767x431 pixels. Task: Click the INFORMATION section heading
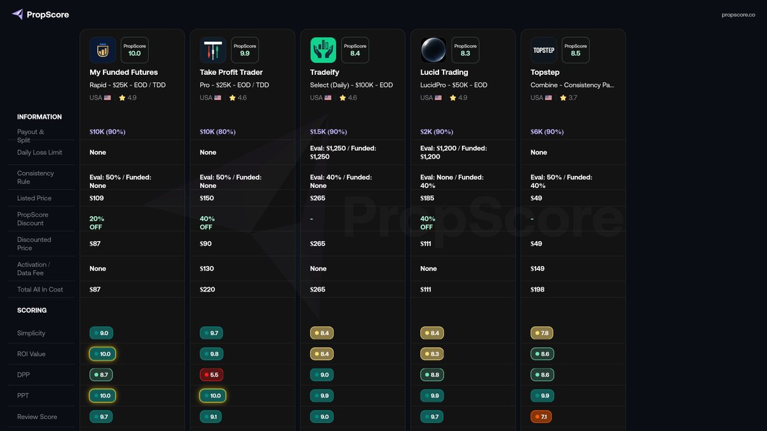[x=40, y=117]
